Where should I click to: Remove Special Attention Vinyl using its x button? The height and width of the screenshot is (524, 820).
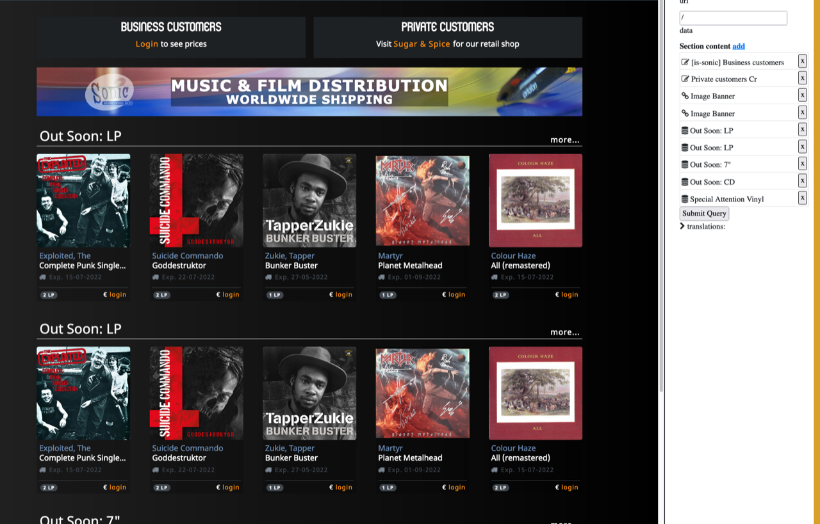[x=802, y=198]
